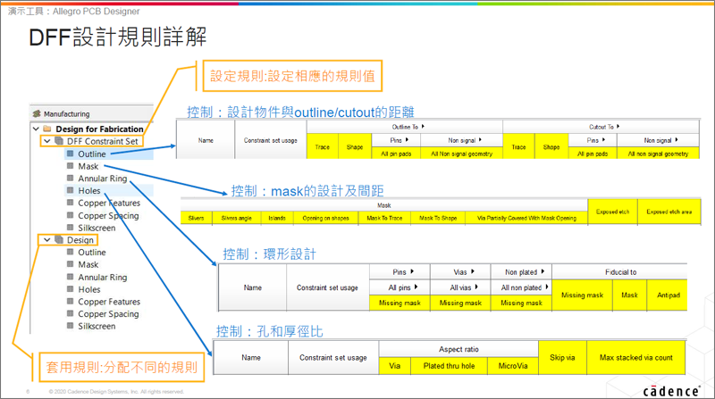Image resolution: width=715 pixels, height=399 pixels.
Task: Select Holes under DFF Constraint Set
Action: (88, 191)
